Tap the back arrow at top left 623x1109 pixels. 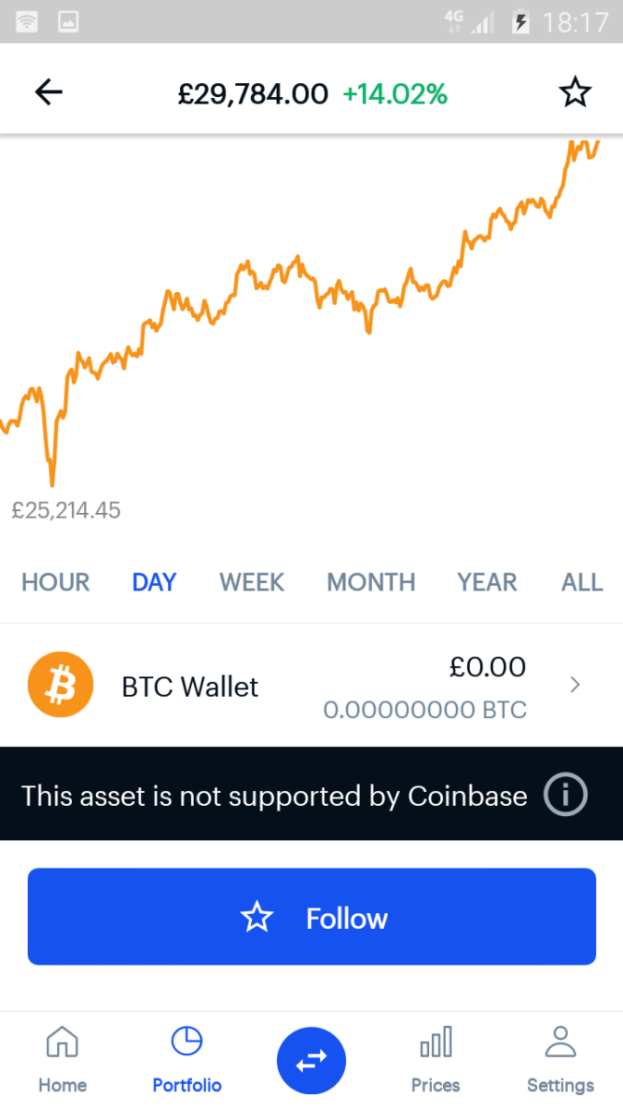[48, 91]
